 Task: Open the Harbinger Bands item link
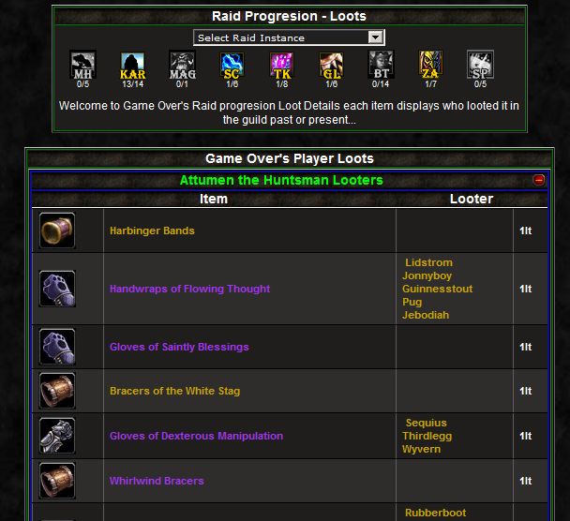(152, 231)
